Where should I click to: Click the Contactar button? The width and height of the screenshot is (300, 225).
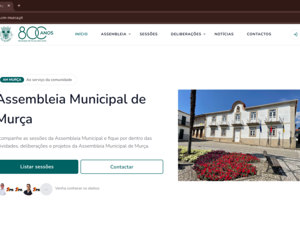[x=122, y=167]
